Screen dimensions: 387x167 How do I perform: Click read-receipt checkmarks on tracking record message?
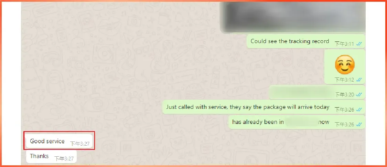[359, 44]
